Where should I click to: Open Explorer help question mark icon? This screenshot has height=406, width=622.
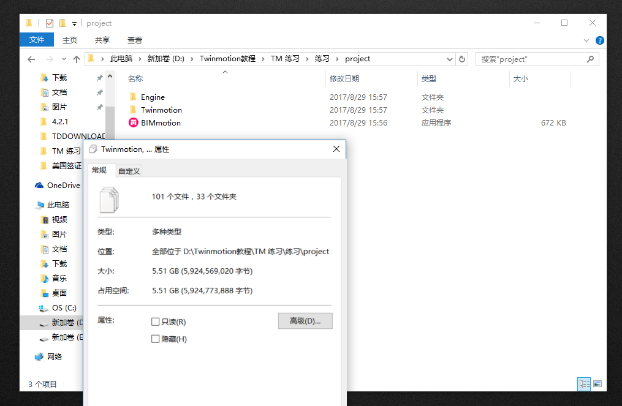(x=600, y=40)
